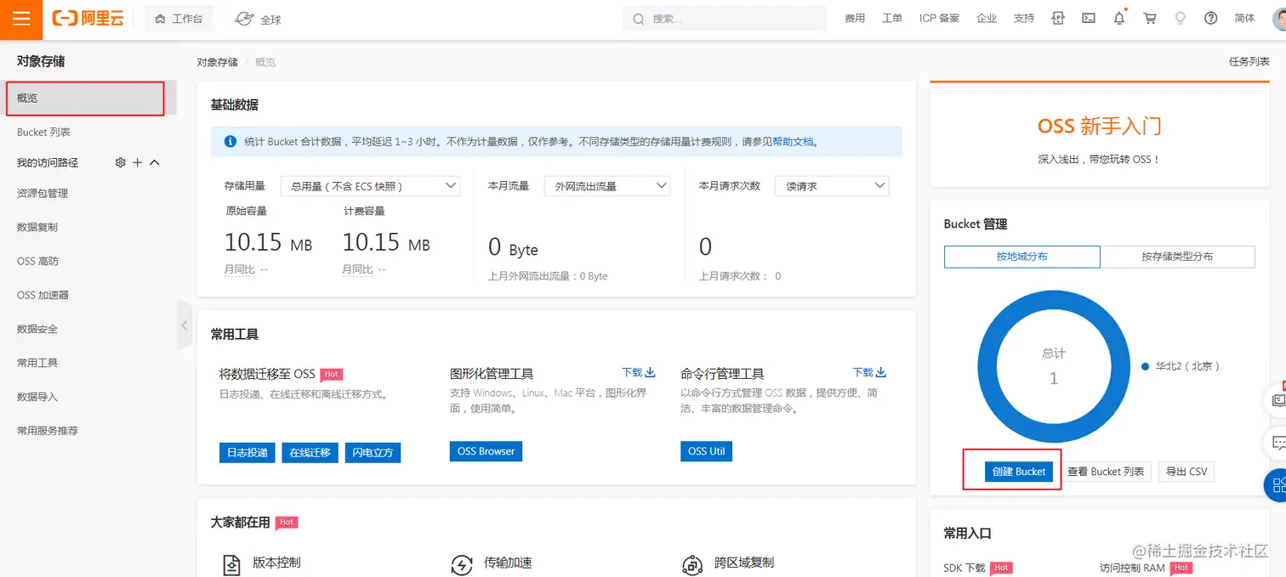1286x577 pixels.
Task: Collapse 我的访问路径 section chevron
Action: 155,162
